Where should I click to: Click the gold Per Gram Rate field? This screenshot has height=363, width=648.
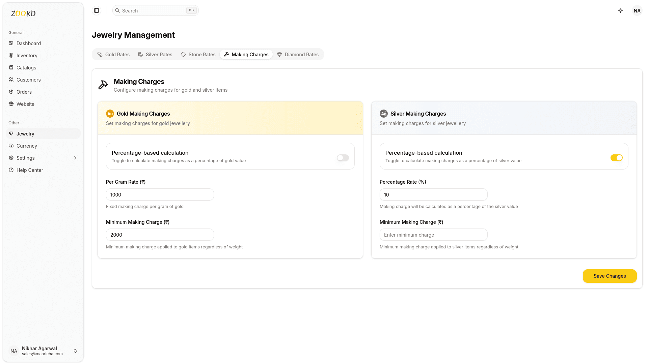coord(160,195)
